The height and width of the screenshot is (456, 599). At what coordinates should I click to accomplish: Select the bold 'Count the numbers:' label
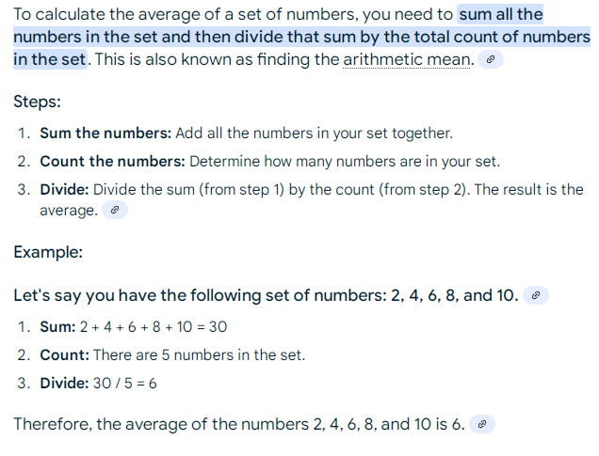(113, 162)
